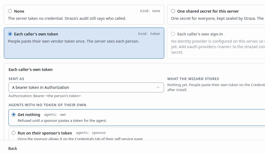Click 'One secret for everyone' description
The image size is (265, 154).
point(218,18)
